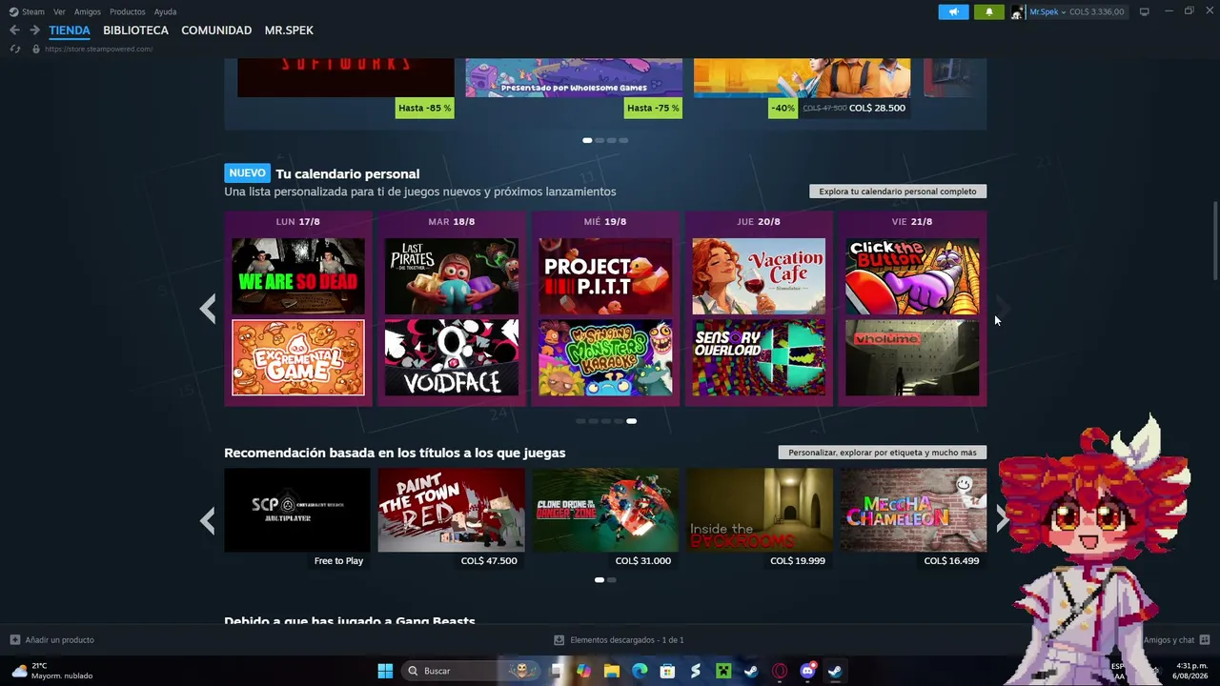Open the We Are So Dead game thumbnail
Screen dimensions: 1220x686
[x=298, y=276]
